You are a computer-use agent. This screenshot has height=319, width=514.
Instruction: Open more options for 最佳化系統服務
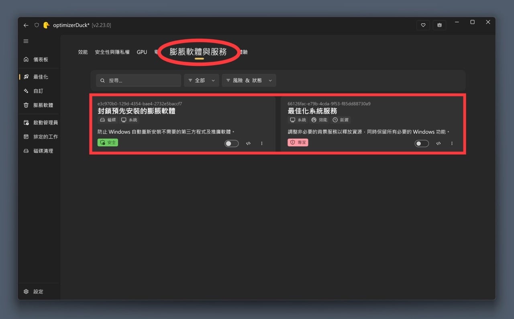(452, 143)
